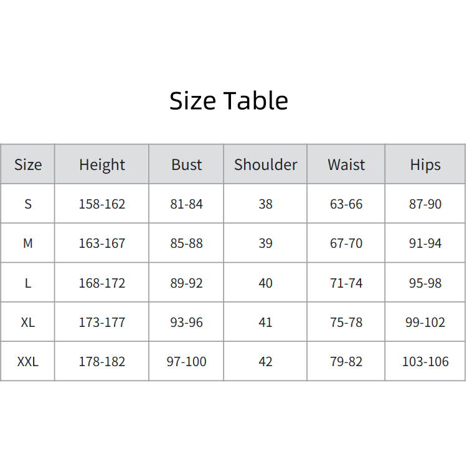The image size is (467, 467).
Task: Select the 63-66 waist cell
Action: 346,204
